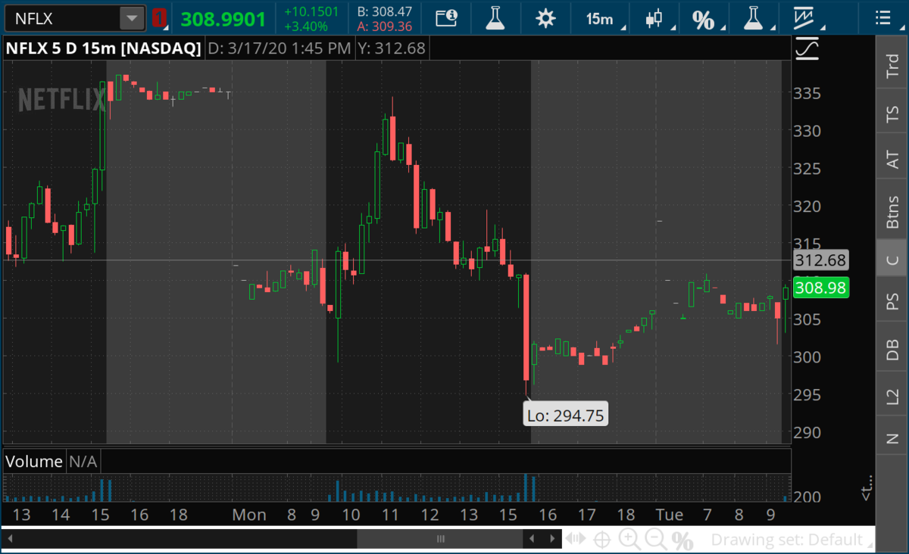Image resolution: width=909 pixels, height=554 pixels.
Task: Click the scroll-to-latest bars icon in bottom bar
Action: [x=575, y=540]
